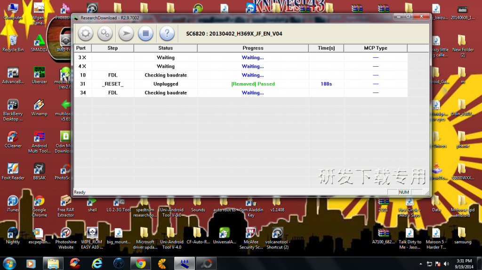The image size is (482, 270).
Task: Select the Progress column header
Action: pos(253,48)
